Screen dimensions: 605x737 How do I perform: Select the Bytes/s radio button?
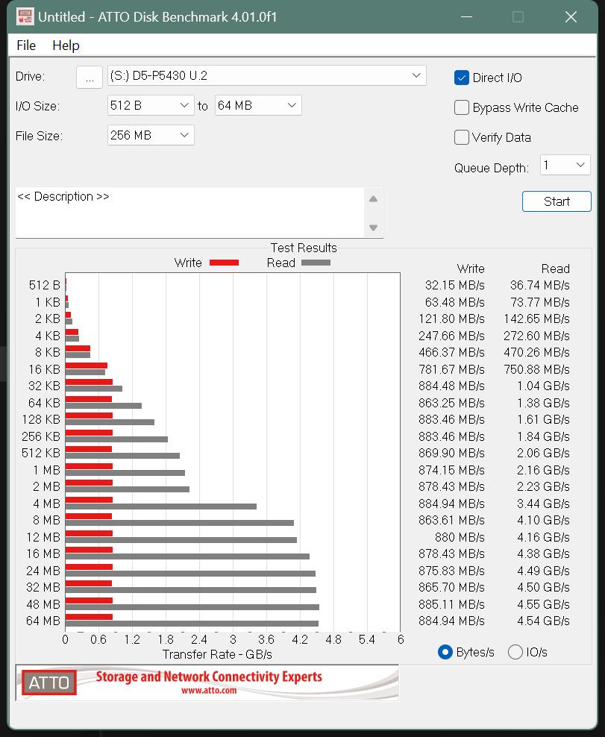(445, 652)
